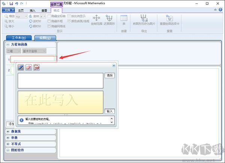Click the 逆时针 counterclockwise rotate icon

tap(31, 21)
